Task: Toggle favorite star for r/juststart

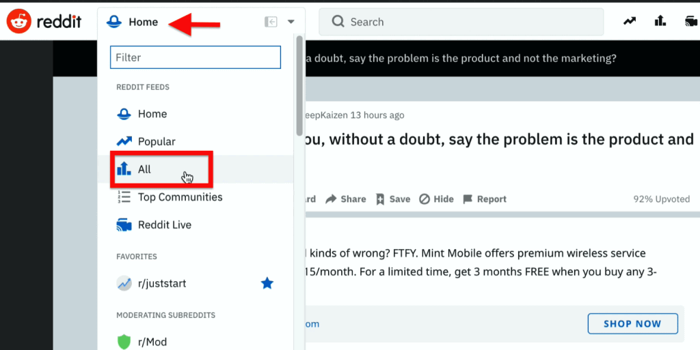Action: tap(267, 283)
